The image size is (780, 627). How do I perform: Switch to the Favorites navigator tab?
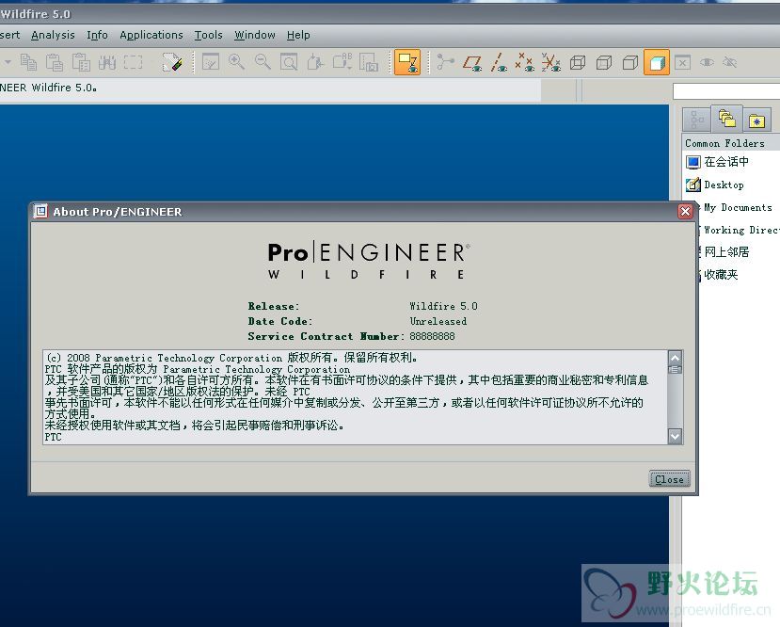coord(756,120)
